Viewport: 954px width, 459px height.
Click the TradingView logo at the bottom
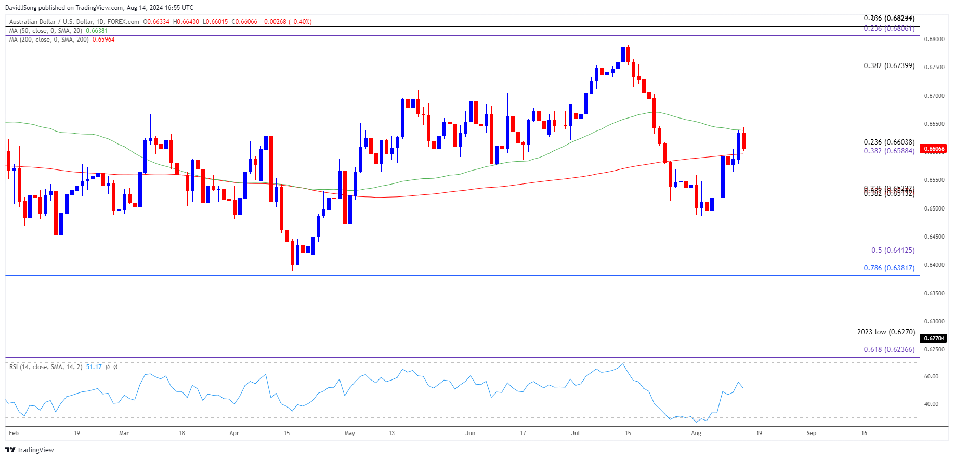click(30, 450)
